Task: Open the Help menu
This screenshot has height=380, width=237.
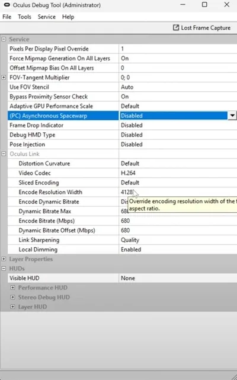Action: click(68, 17)
